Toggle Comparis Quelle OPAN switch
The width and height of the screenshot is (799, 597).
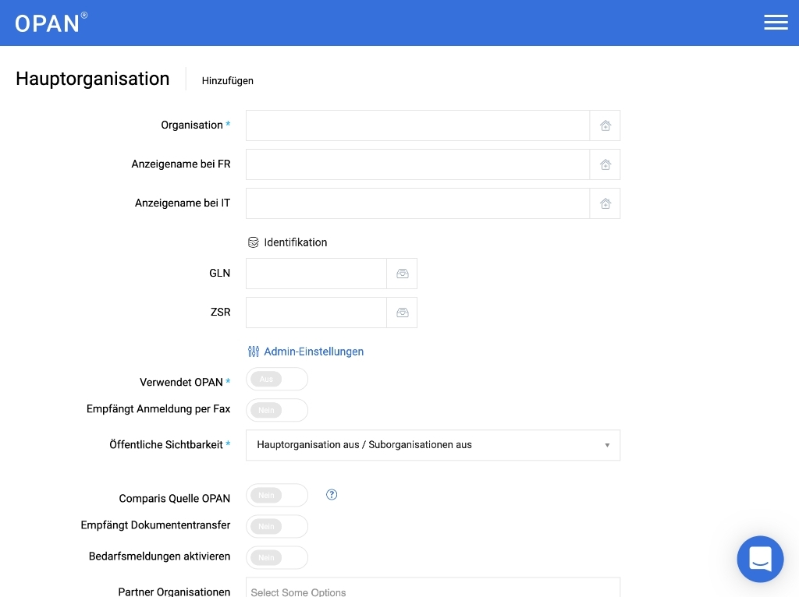(x=277, y=496)
